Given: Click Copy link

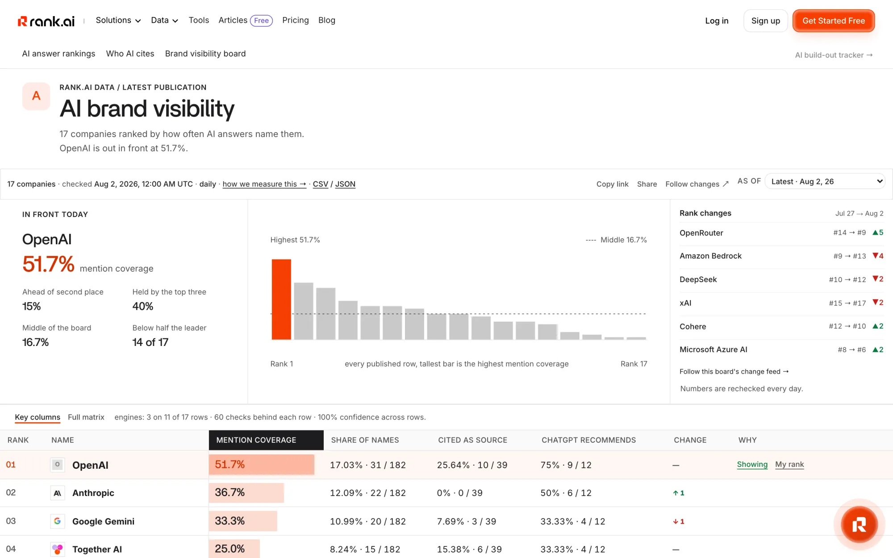Looking at the screenshot, I should click(612, 184).
